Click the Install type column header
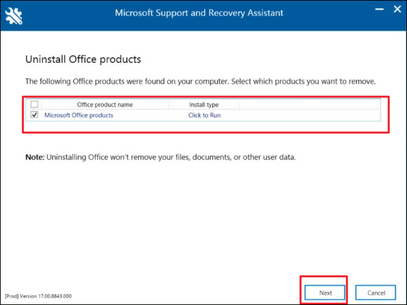This screenshot has height=305, width=407. (x=204, y=104)
